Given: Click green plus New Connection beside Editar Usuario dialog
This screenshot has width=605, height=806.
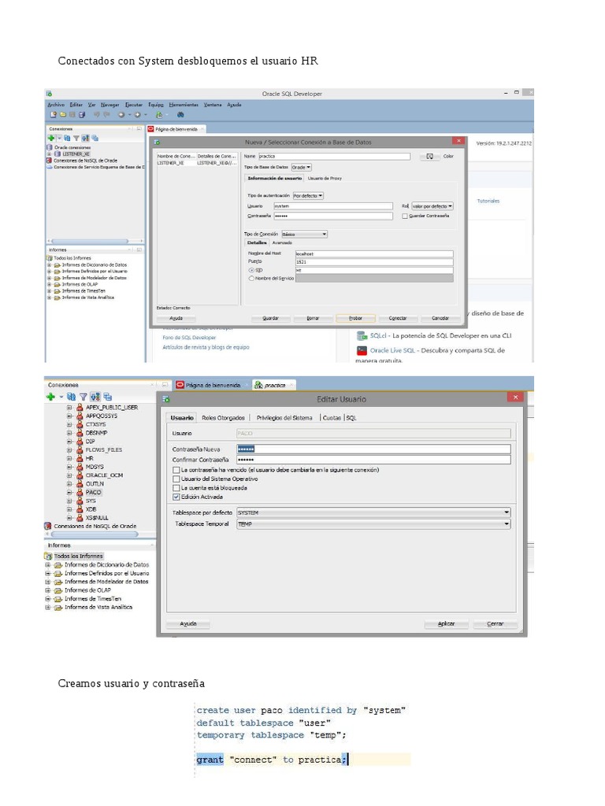Looking at the screenshot, I should coord(50,397).
